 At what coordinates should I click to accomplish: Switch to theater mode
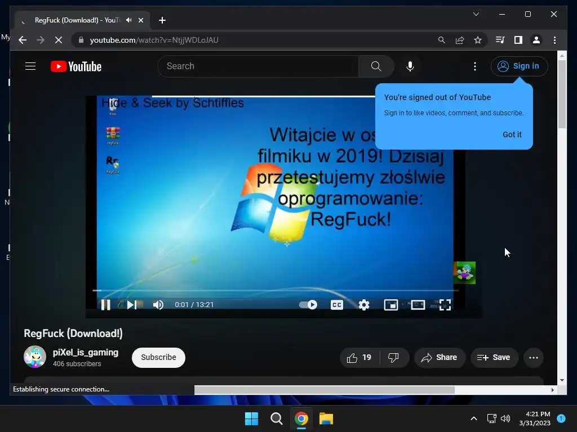418,304
